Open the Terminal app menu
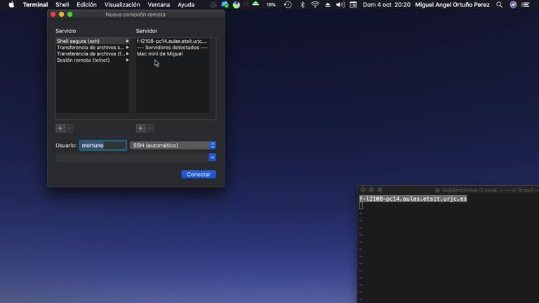 tap(35, 5)
